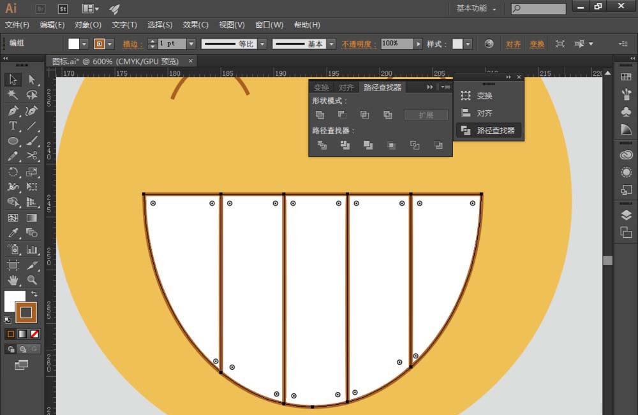638x415 pixels.
Task: Click the Trim pathfinder icon
Action: pyautogui.click(x=345, y=145)
